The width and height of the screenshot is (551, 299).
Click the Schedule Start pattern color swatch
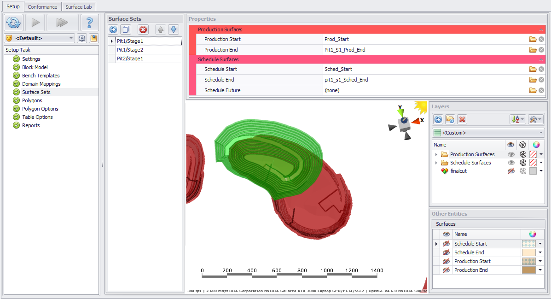529,244
